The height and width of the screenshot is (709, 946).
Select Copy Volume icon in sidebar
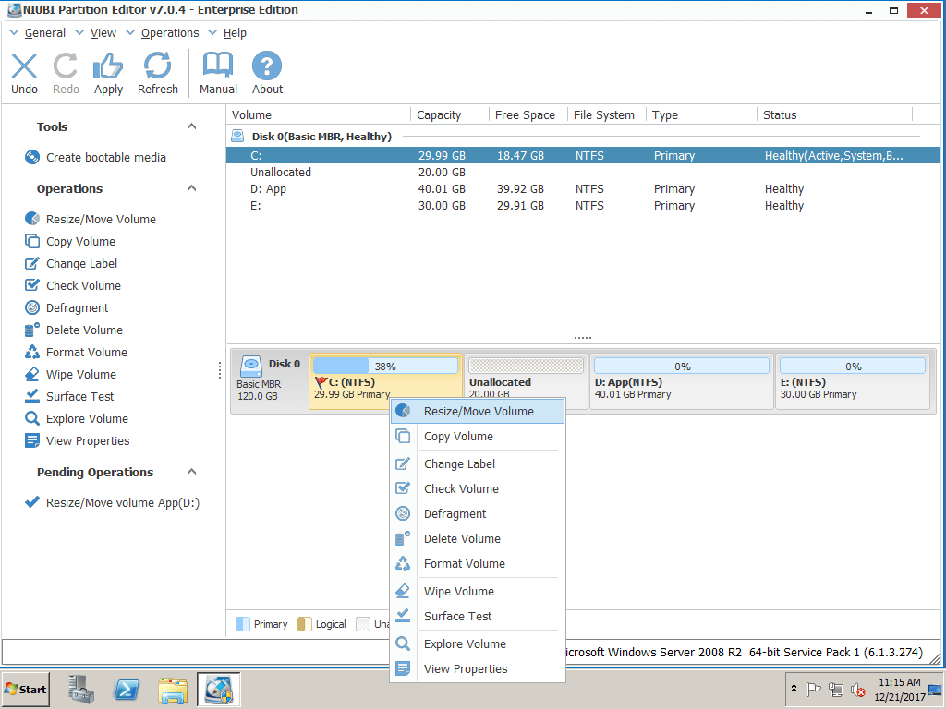click(32, 241)
